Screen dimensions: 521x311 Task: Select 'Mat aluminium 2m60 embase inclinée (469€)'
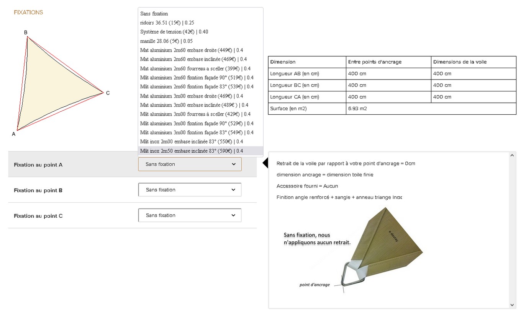(x=200, y=59)
